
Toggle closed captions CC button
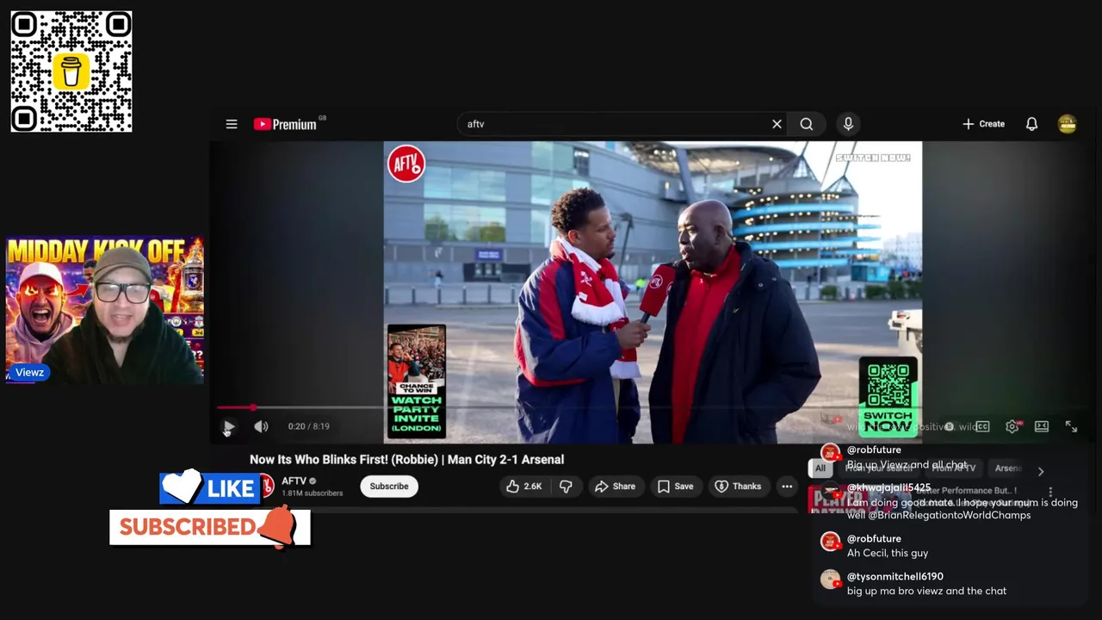click(x=982, y=426)
